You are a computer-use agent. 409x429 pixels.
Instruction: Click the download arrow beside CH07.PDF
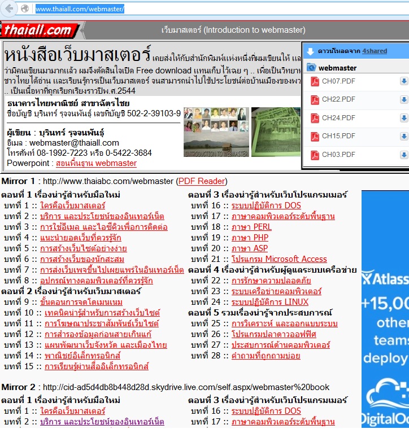(x=403, y=81)
